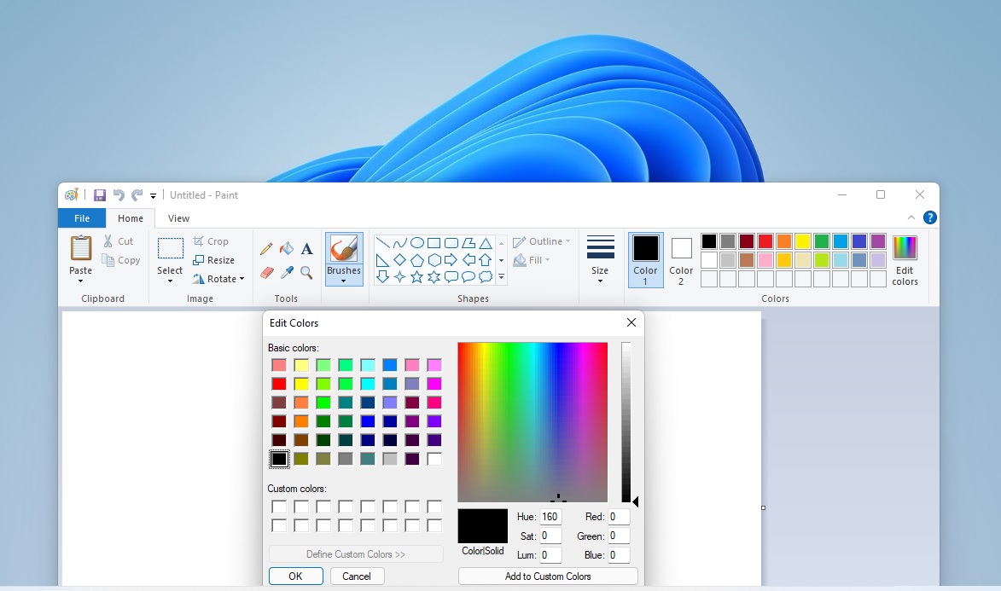This screenshot has height=591, width=1001.
Task: Switch to the View tab
Action: coord(178,218)
